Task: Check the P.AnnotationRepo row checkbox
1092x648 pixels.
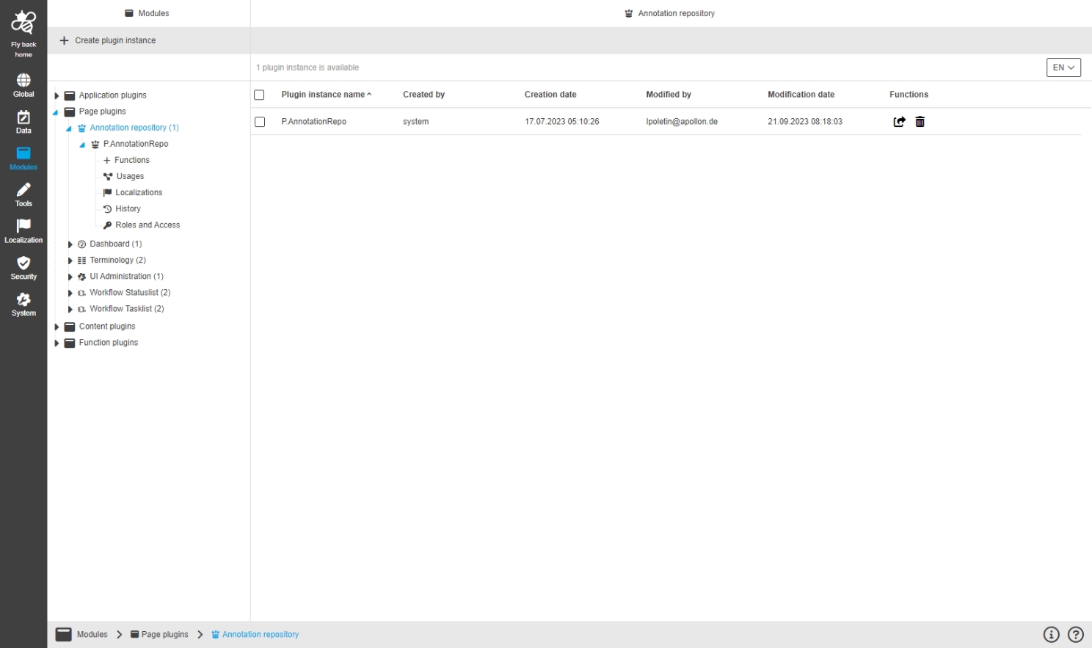Action: (260, 122)
